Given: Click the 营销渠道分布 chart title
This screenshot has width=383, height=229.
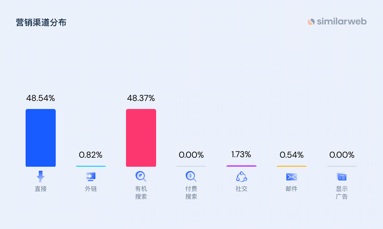Looking at the screenshot, I should 41,22.
